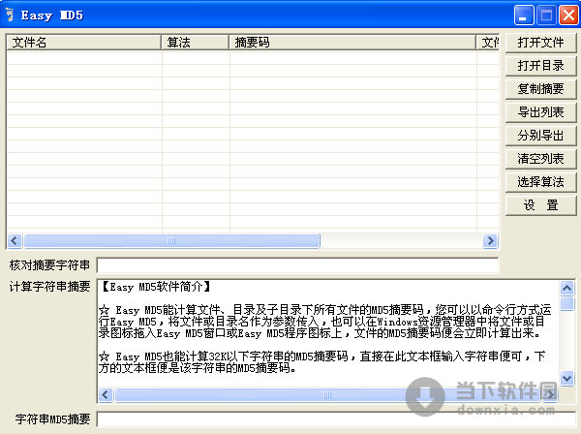This screenshot has height=434, width=581.
Task: Click the Easy MD5 title bar icon
Action: 10,15
